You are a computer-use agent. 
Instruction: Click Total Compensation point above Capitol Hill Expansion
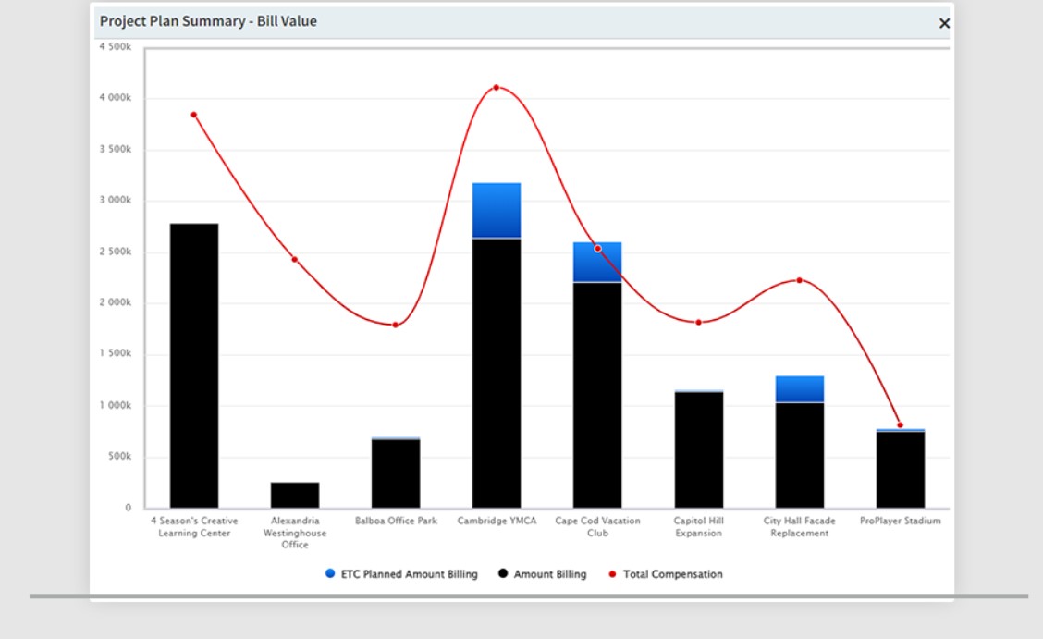pyautogui.click(x=698, y=323)
